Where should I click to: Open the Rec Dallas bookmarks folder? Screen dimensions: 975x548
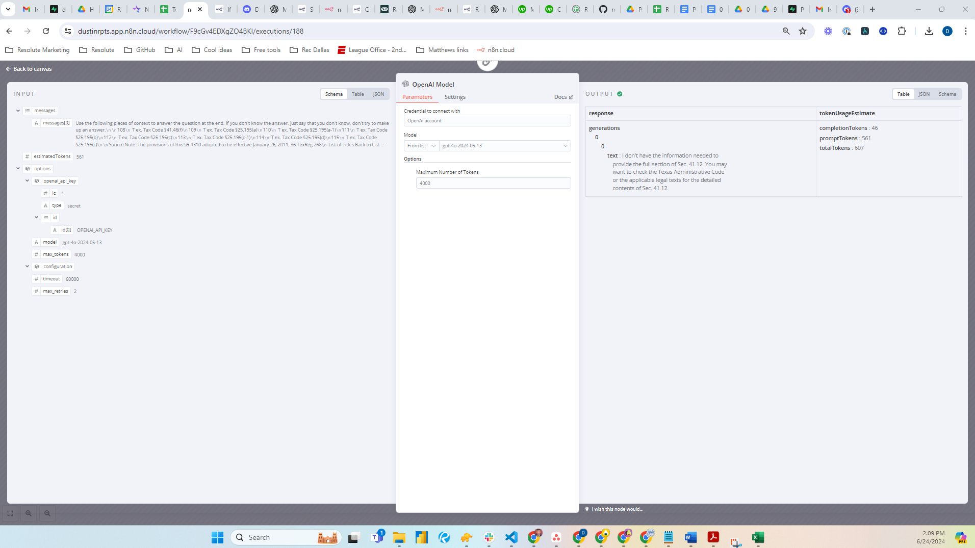(310, 50)
